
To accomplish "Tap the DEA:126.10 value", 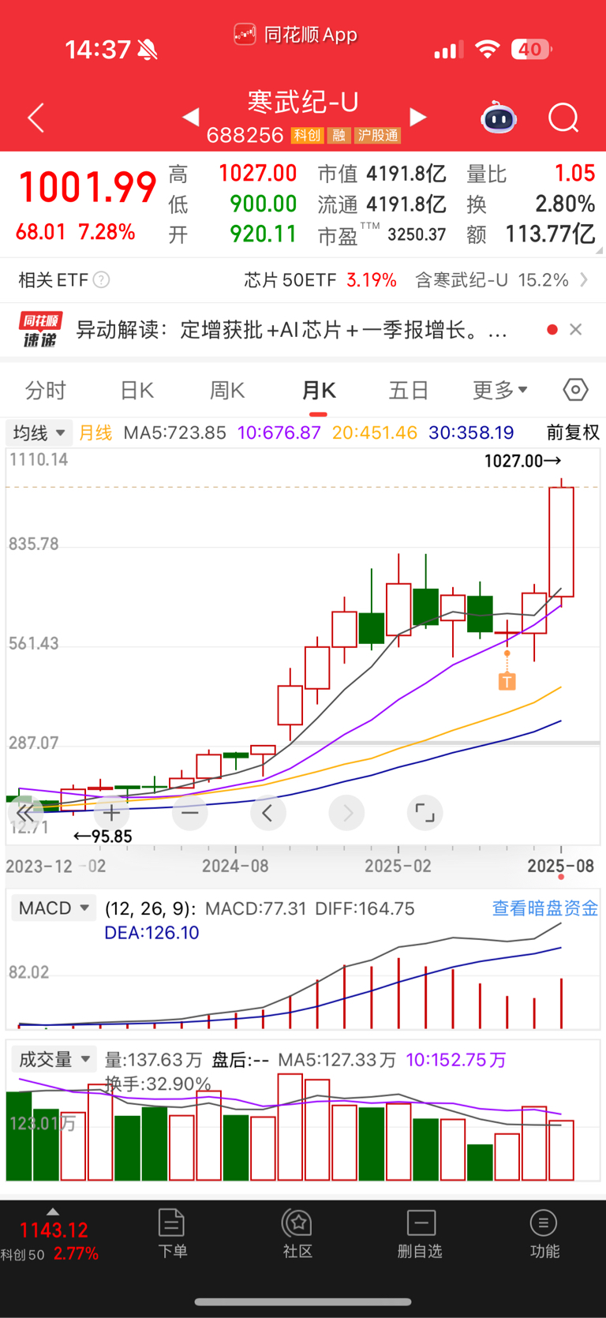I will coord(151,933).
